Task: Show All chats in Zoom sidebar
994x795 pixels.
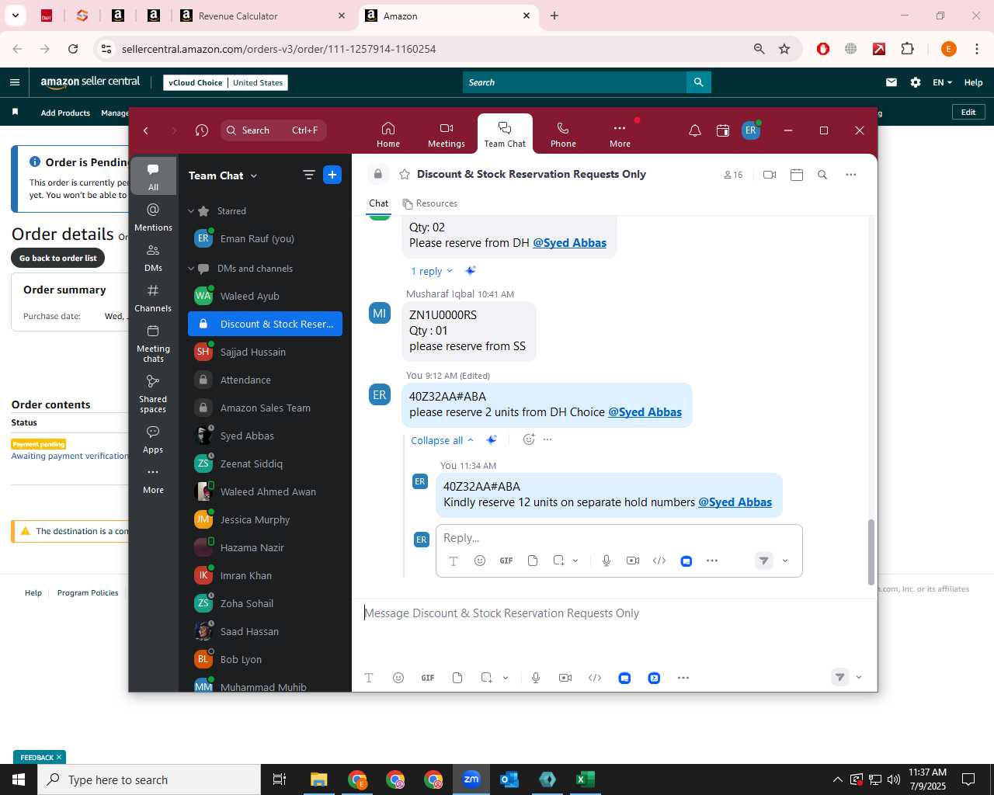Action: tap(153, 176)
